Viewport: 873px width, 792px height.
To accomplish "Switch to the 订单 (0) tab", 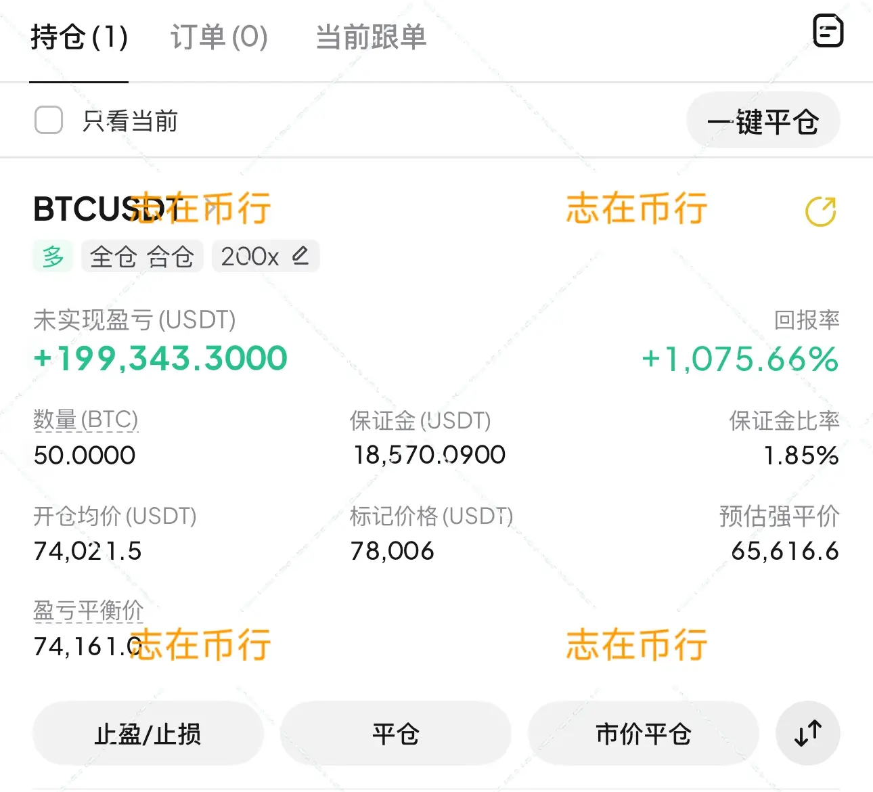I will click(219, 37).
